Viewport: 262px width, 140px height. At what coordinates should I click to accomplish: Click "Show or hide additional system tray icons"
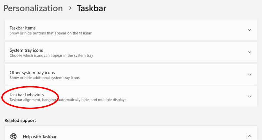click(x=45, y=78)
